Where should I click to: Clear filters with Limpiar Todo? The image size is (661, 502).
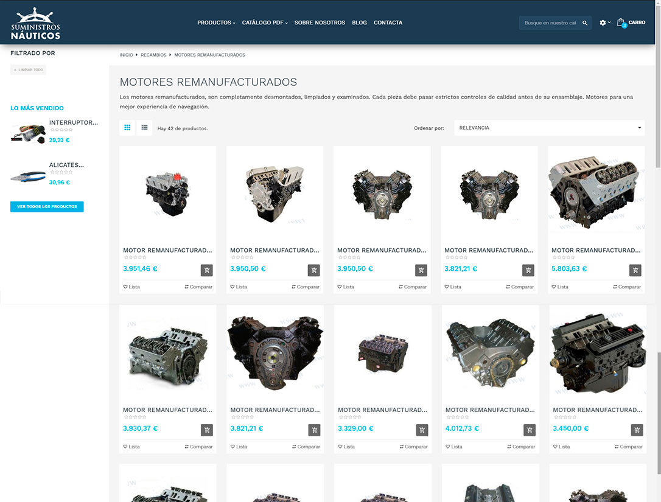29,70
